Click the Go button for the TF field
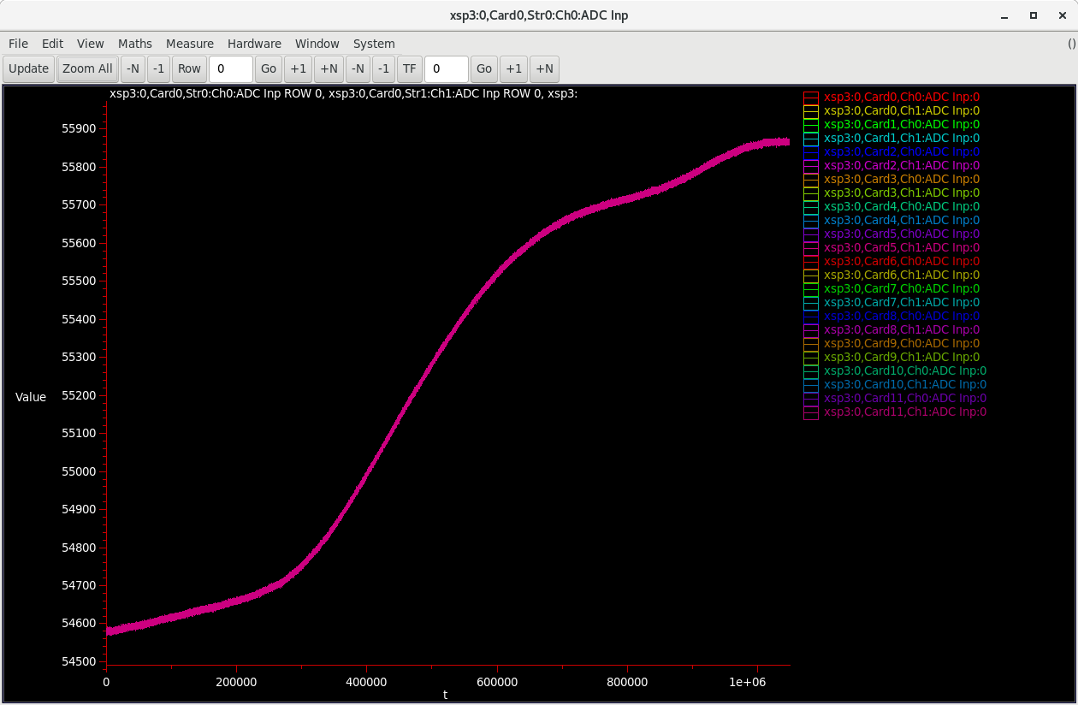 484,68
